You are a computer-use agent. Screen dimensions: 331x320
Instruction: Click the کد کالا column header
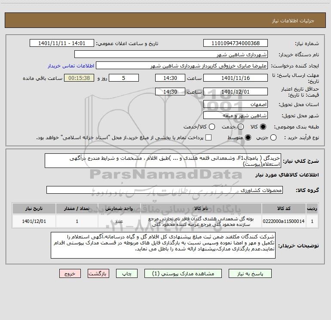[x=284, y=208]
